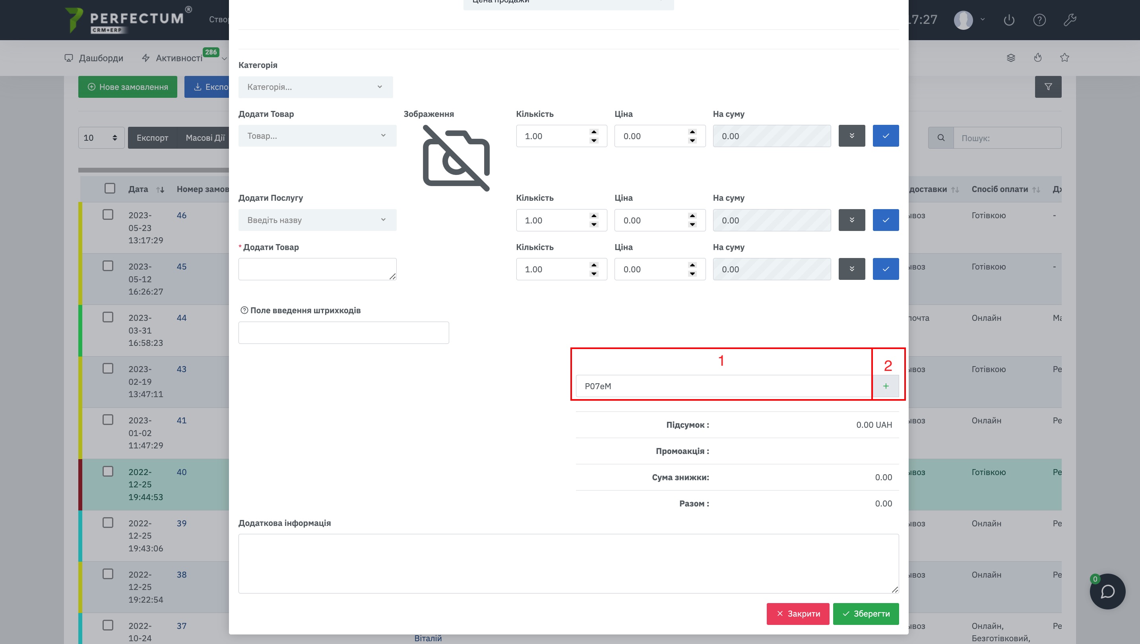Viewport: 1140px width, 644px height.
Task: Click the star favorites icon
Action: pos(1065,58)
